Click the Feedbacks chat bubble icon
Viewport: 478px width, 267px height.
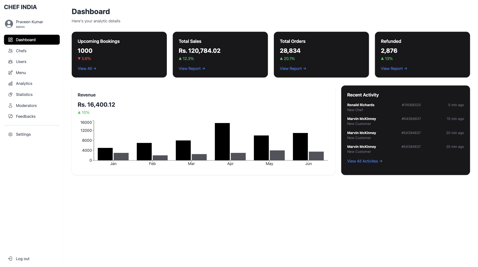pos(11,116)
